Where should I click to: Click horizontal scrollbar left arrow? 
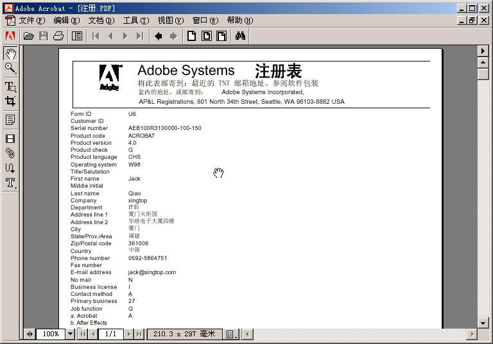[x=248, y=334]
